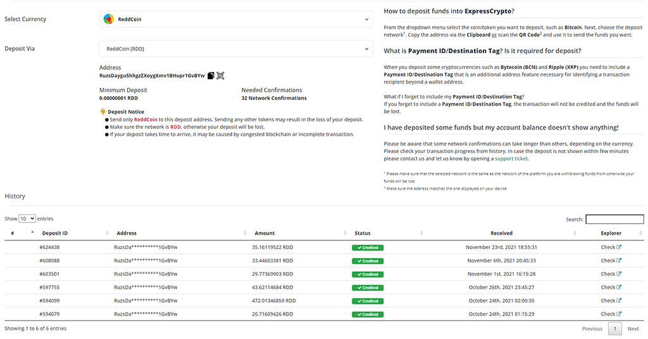Click date November 6th, 2021 20:45:33
This screenshot has width=648, height=339.
tap(501, 261)
